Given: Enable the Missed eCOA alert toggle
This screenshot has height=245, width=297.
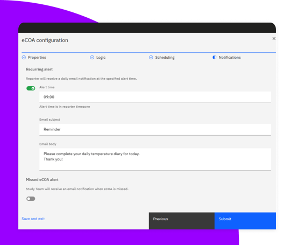Looking at the screenshot, I should [31, 199].
